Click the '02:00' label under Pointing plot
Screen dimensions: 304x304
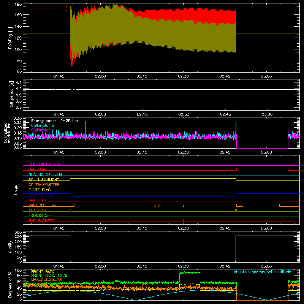click(100, 76)
